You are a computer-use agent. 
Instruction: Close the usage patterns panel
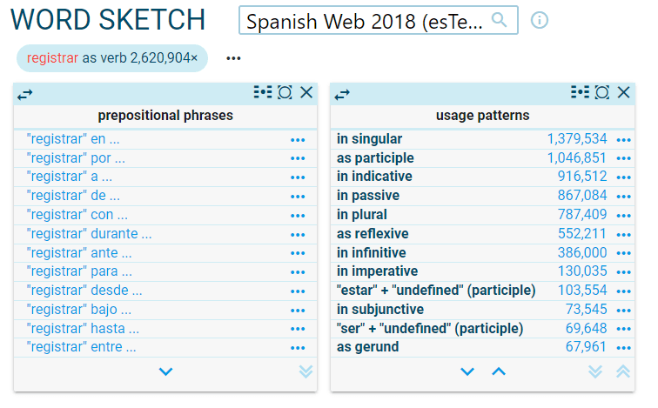click(x=623, y=93)
